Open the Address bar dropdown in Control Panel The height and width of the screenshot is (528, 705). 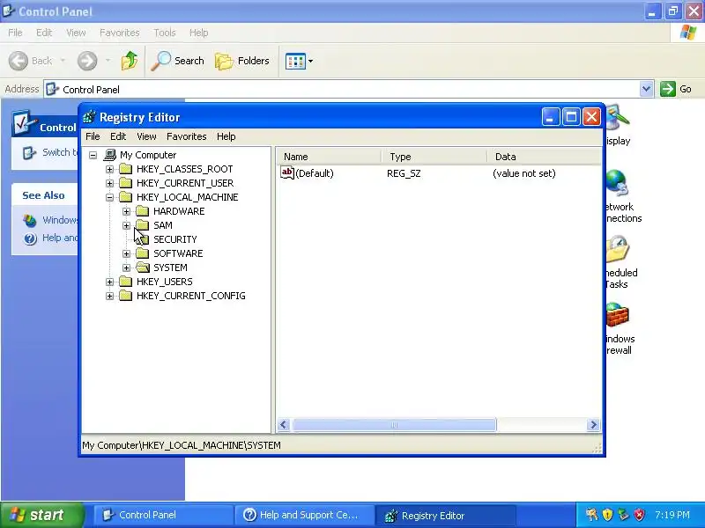point(646,89)
